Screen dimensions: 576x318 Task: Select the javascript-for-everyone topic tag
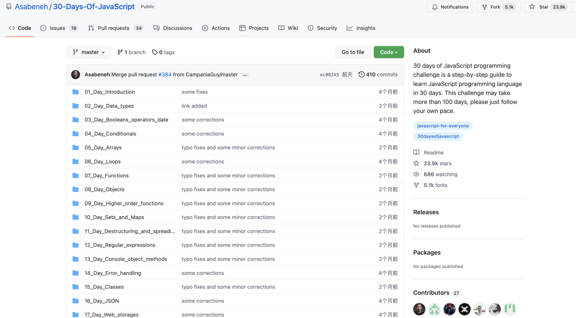coord(443,126)
